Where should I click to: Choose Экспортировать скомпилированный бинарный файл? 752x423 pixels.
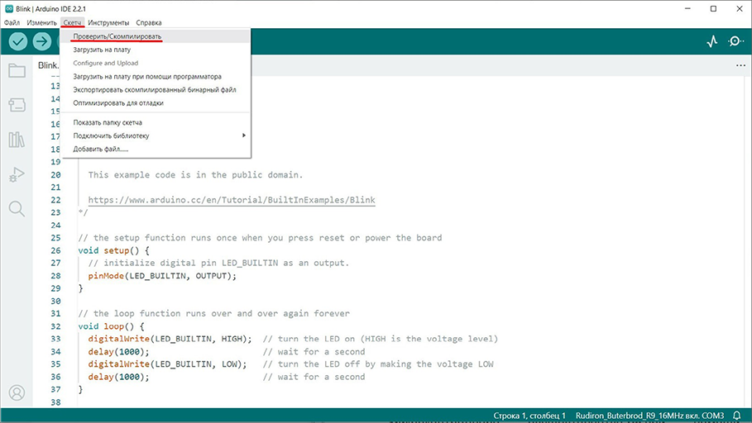coord(156,89)
